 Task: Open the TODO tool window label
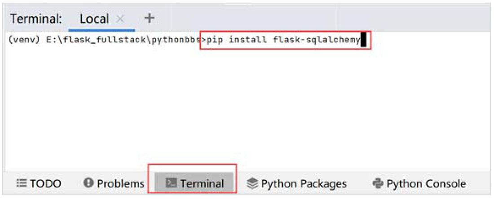tap(45, 183)
